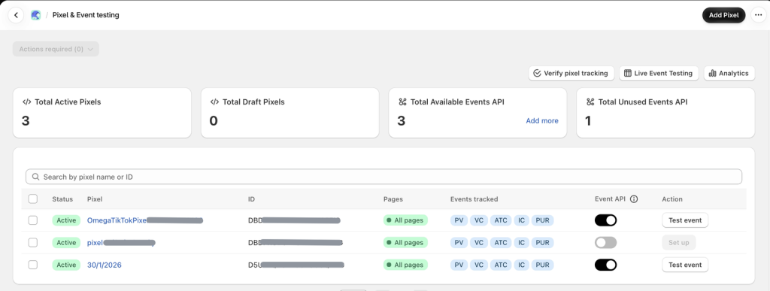Click All pages badge in OmegaTikTokPixel row
Screen dimensions: 770x291
point(405,220)
